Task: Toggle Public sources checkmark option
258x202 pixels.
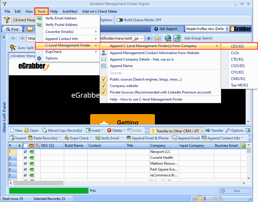Action: [x=103, y=79]
